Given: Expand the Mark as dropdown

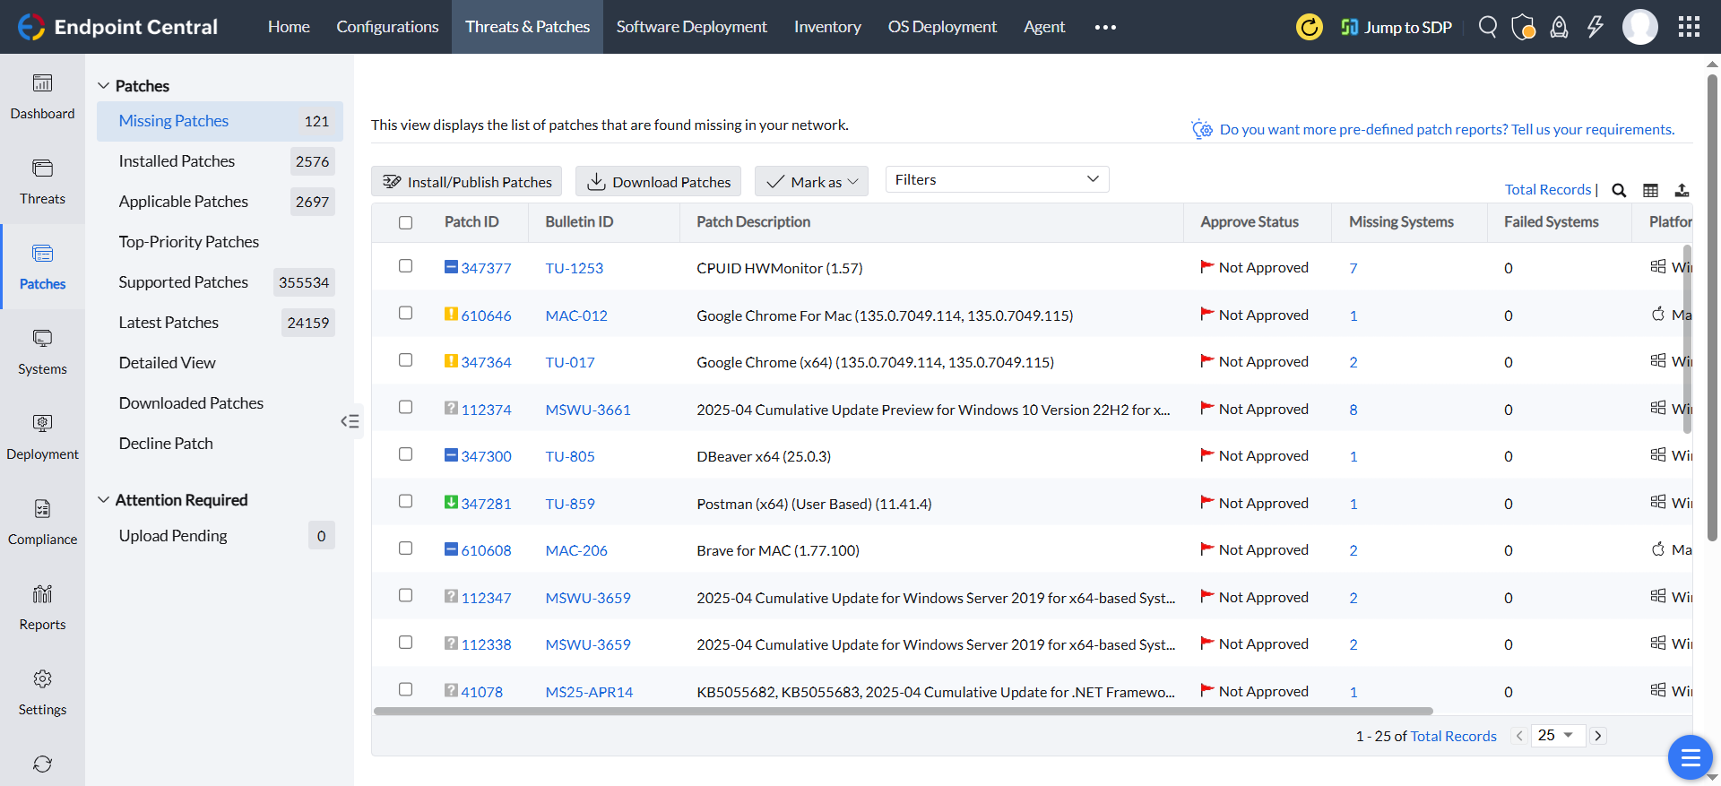Looking at the screenshot, I should click(x=811, y=182).
